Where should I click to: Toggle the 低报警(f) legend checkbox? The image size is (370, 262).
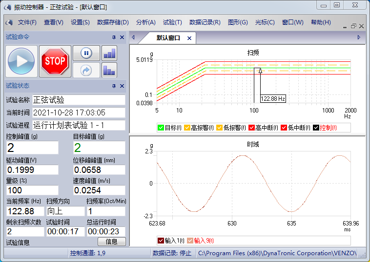220,128
